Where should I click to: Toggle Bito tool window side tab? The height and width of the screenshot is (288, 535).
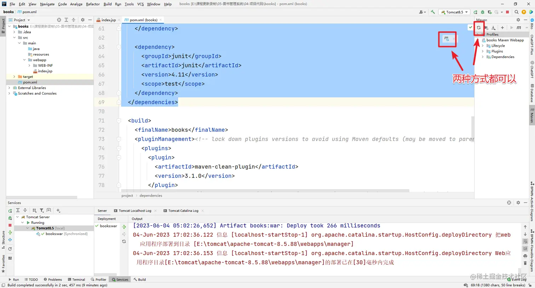click(x=532, y=24)
